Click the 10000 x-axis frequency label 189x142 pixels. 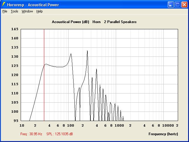tap(168, 125)
